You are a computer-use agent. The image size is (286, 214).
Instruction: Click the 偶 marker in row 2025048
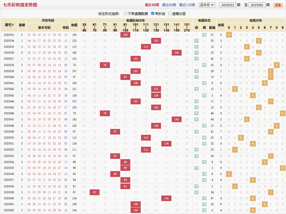click(204, 126)
